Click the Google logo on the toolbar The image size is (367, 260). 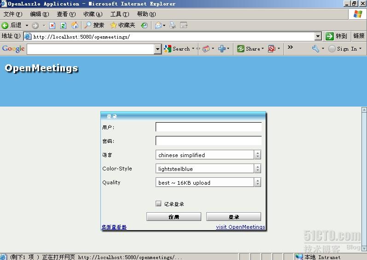pyautogui.click(x=13, y=49)
